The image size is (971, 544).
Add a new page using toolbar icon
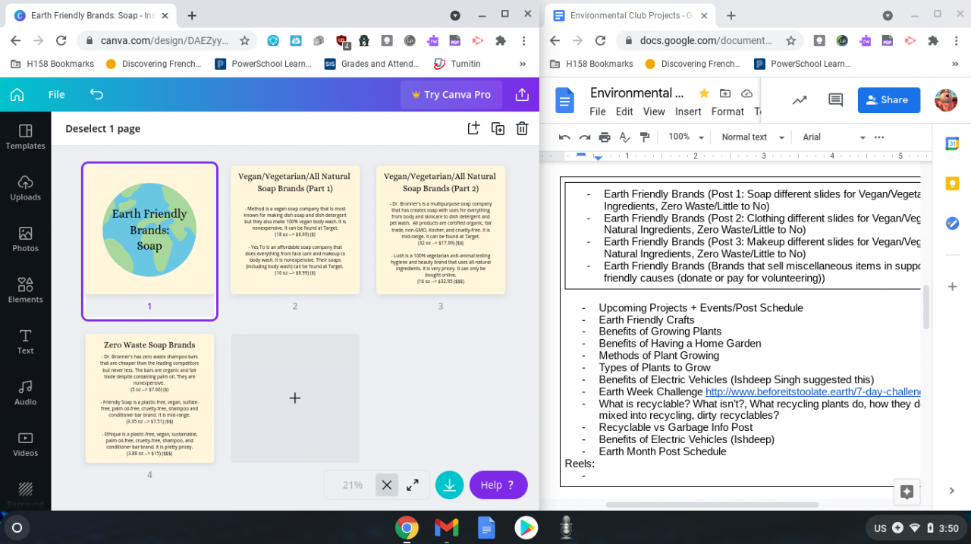click(x=473, y=128)
